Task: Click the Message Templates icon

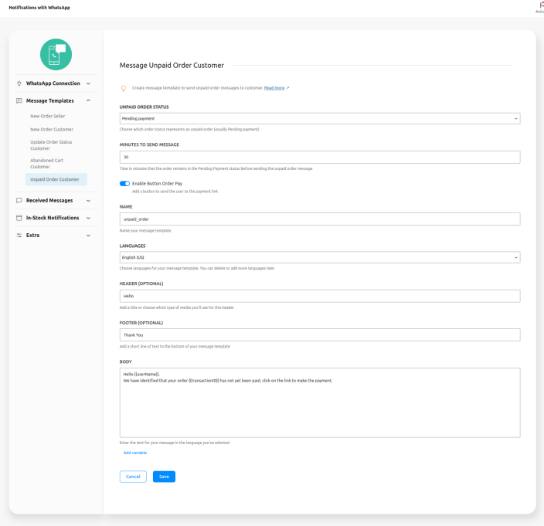Action: tap(19, 100)
